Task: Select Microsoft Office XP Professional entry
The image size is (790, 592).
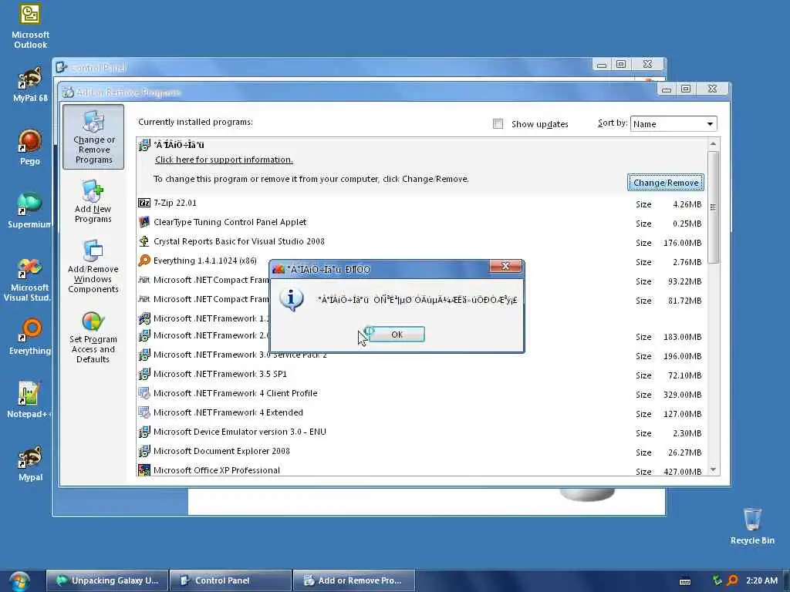Action: (x=421, y=470)
